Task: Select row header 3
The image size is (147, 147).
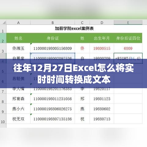Action: [x=3, y=48]
